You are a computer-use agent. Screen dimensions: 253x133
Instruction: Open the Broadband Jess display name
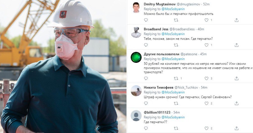pos(156,29)
